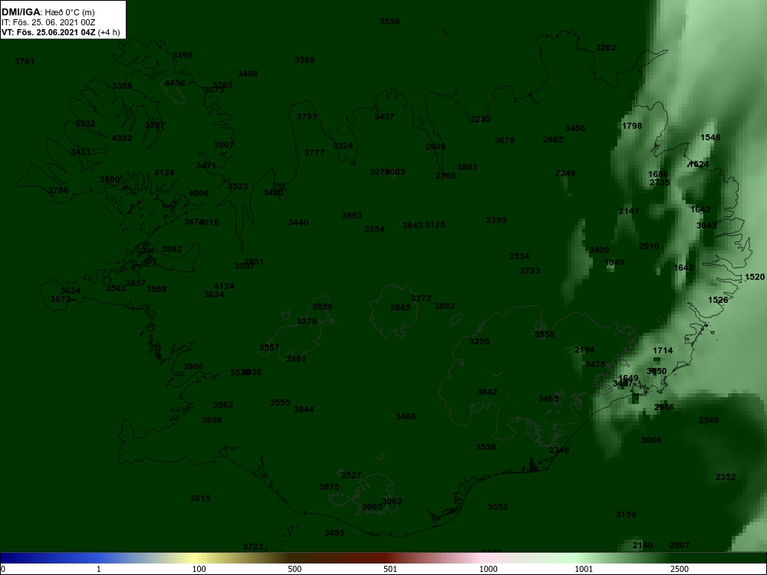This screenshot has width=767, height=575.
Task: Click the map value 4456
Action: click(175, 83)
